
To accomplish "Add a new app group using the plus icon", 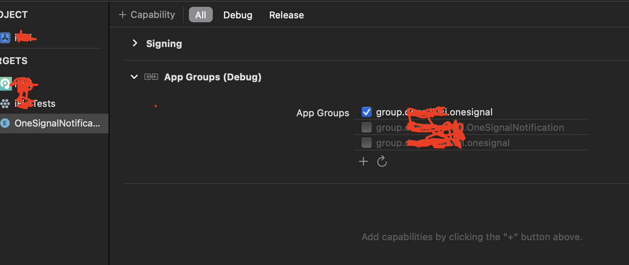I will coord(363,161).
